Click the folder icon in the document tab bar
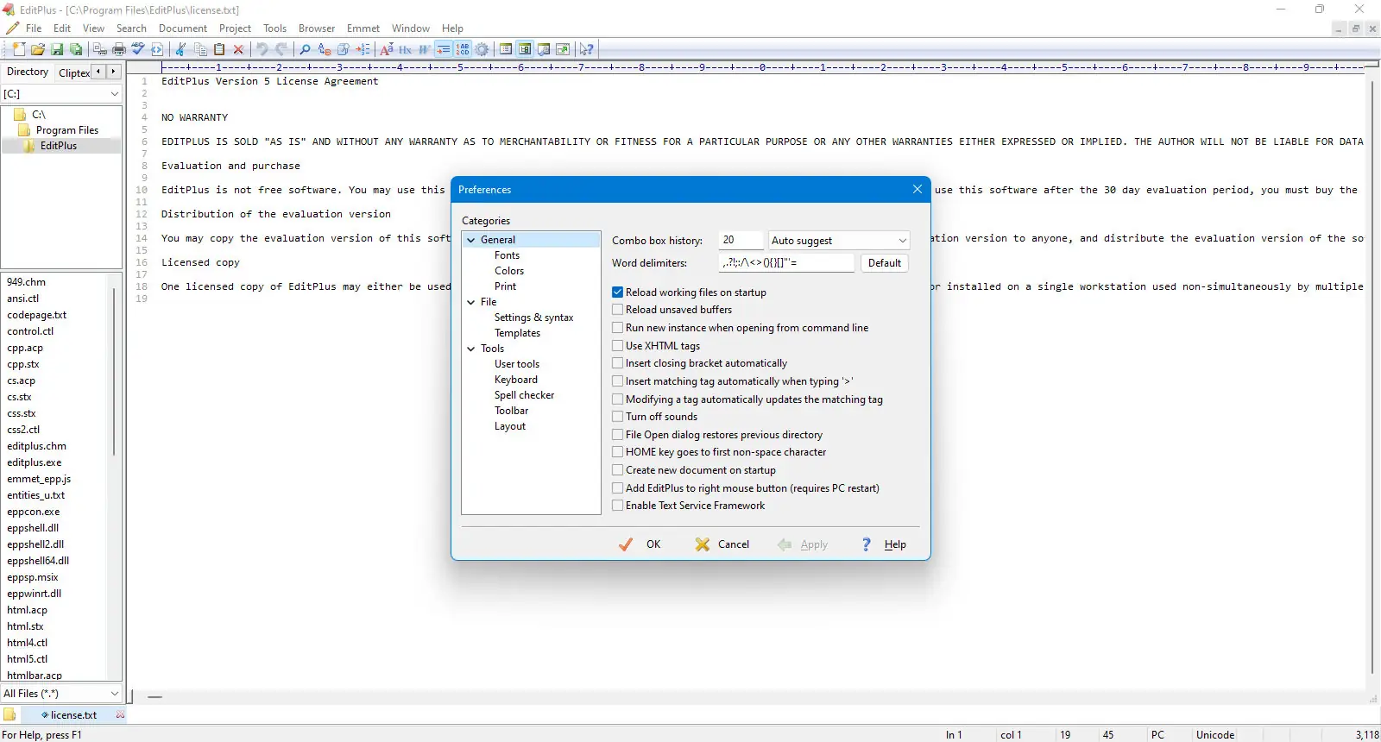This screenshot has height=742, width=1381. [x=9, y=714]
